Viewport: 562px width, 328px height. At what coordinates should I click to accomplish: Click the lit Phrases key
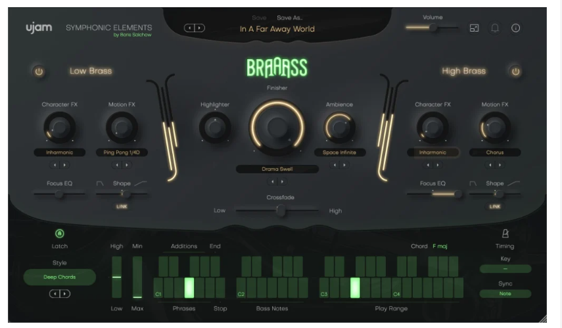click(189, 288)
